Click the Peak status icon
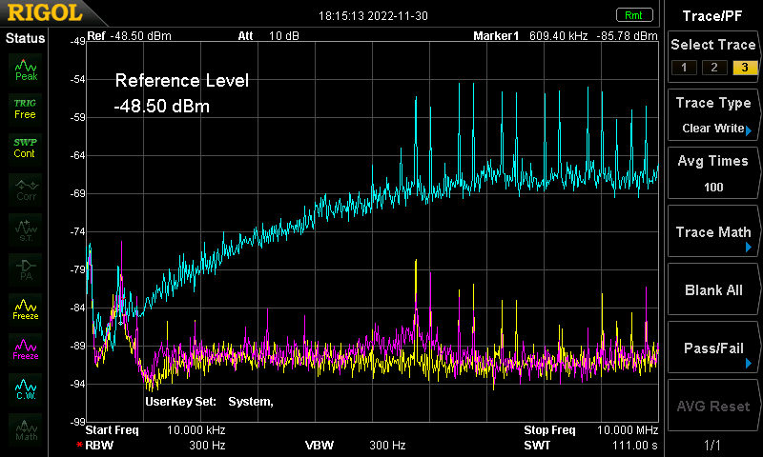 click(x=26, y=70)
